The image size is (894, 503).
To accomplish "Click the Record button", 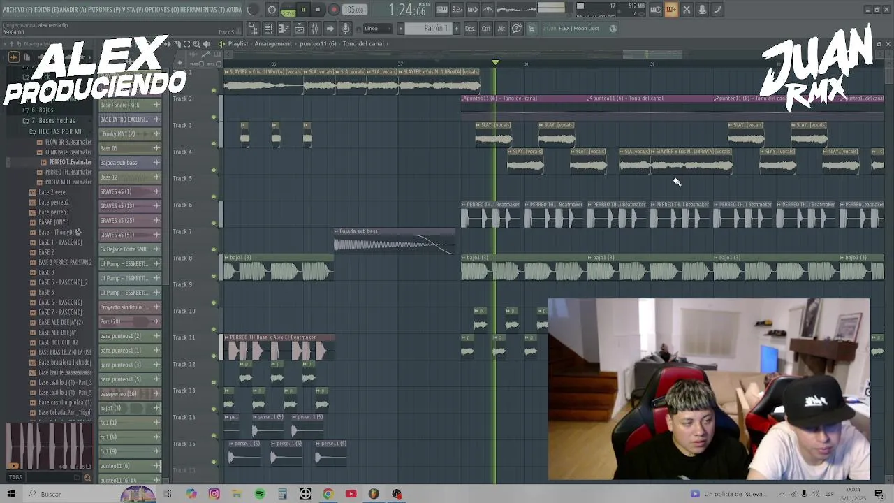I will (x=333, y=10).
